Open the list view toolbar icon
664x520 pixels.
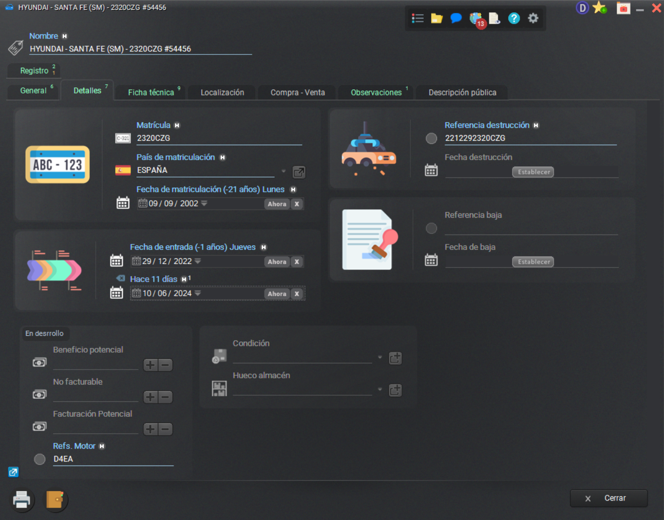click(418, 18)
